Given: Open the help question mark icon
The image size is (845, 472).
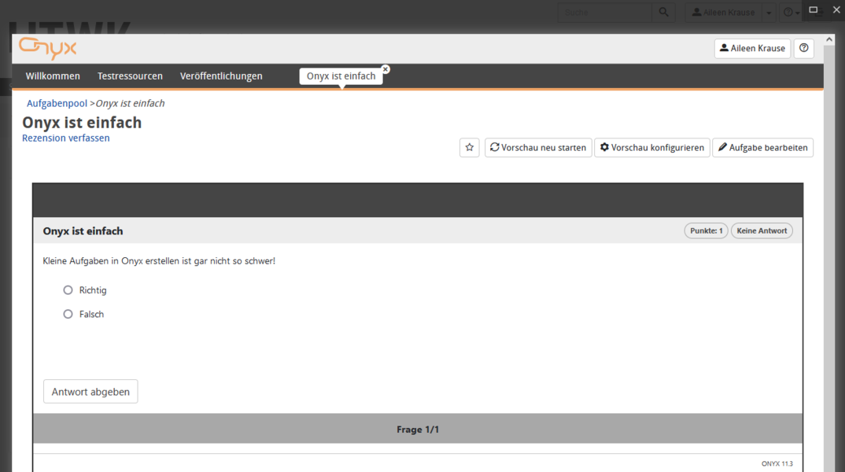Looking at the screenshot, I should (x=803, y=48).
